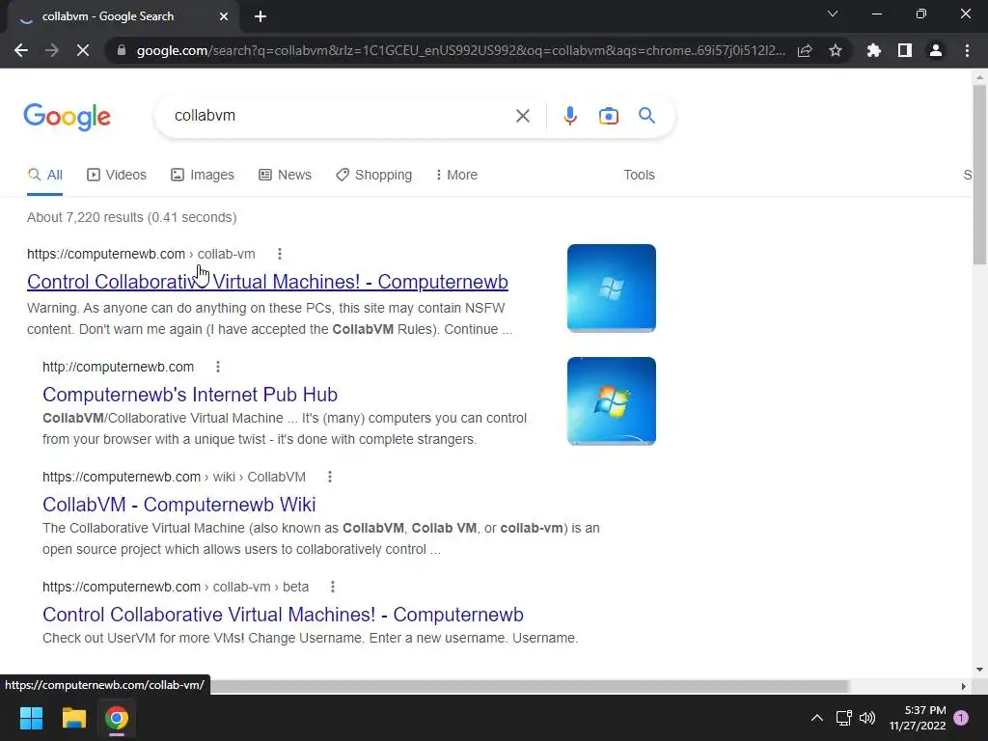Submit search with magnifier icon
Screen dimensions: 988x741
[x=646, y=116]
